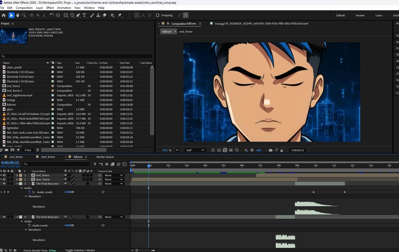Viewport: 399px width, 252px height.
Task: Switch to the Learn workspace
Action: [379, 15]
